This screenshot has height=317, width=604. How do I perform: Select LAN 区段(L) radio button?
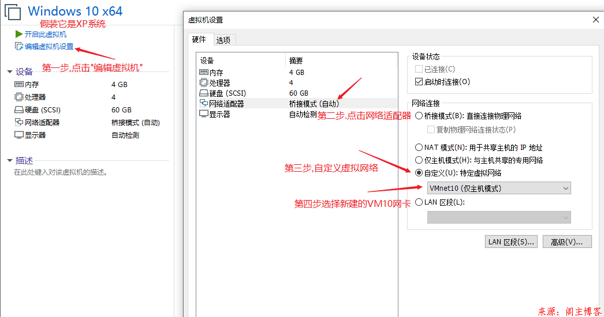(x=419, y=202)
